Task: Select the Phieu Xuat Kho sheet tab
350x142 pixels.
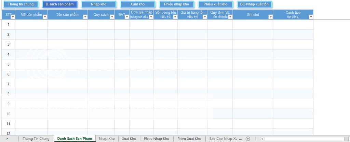Action: coord(189,139)
